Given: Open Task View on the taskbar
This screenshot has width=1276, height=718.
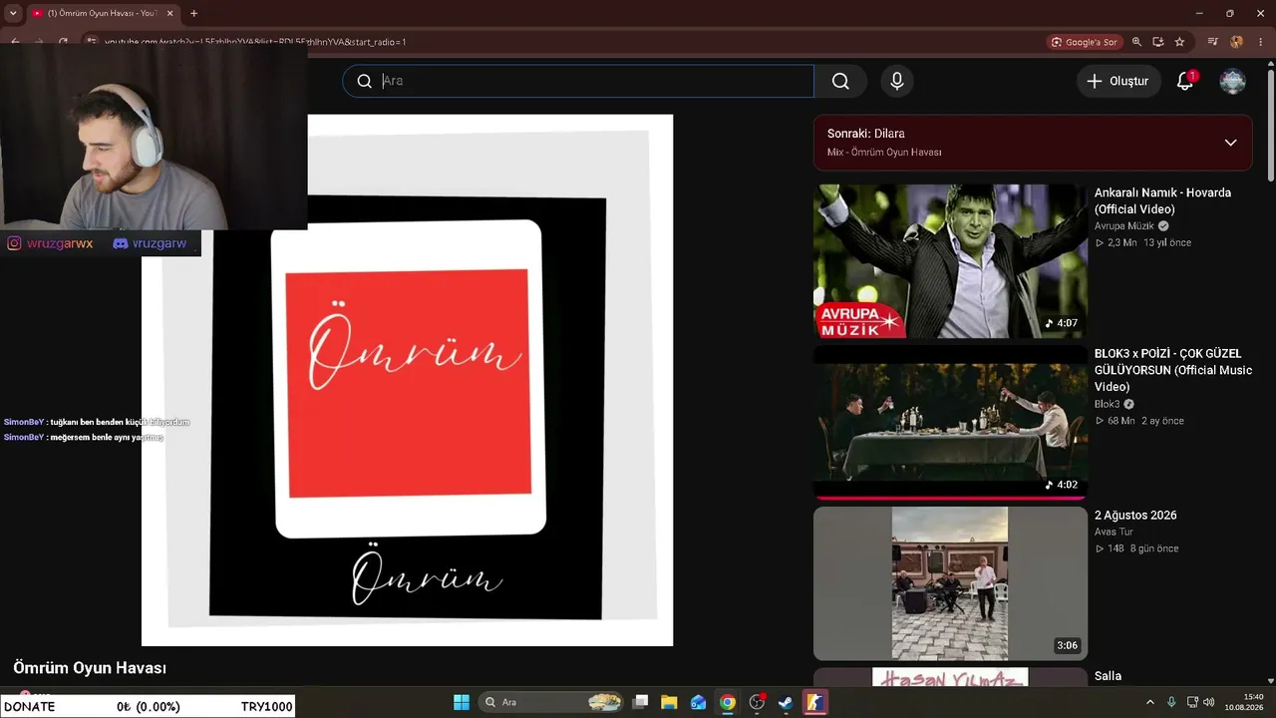Looking at the screenshot, I should tap(641, 702).
